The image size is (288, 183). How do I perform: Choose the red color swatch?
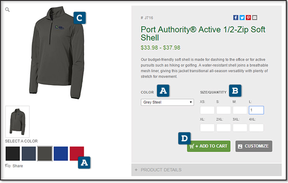point(77,154)
